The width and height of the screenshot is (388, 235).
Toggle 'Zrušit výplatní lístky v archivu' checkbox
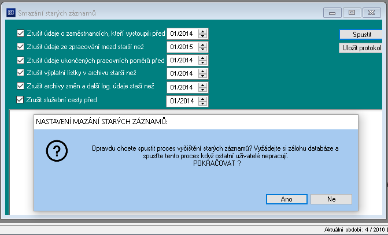21,73
